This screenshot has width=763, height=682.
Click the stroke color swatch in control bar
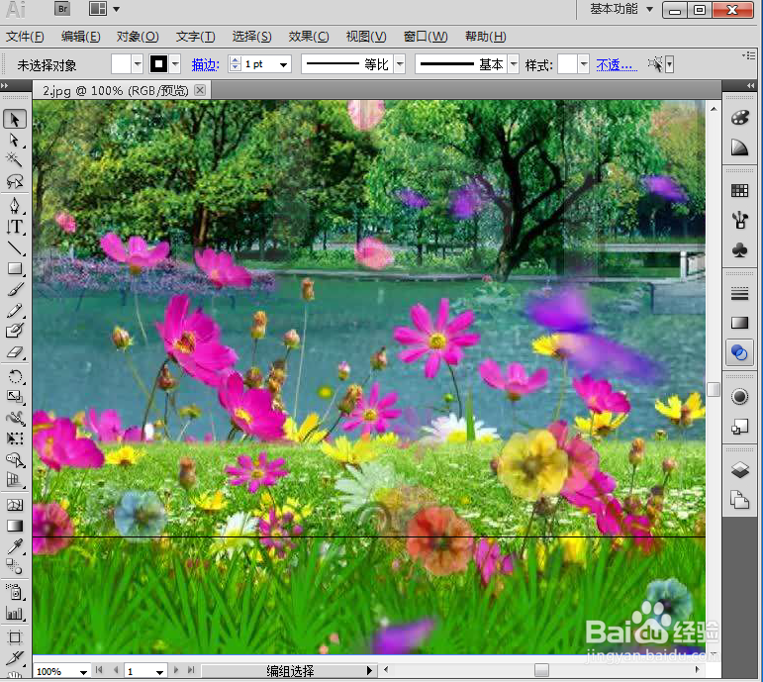point(158,63)
